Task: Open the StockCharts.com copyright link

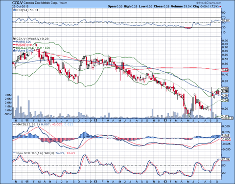Action: click(x=209, y=3)
